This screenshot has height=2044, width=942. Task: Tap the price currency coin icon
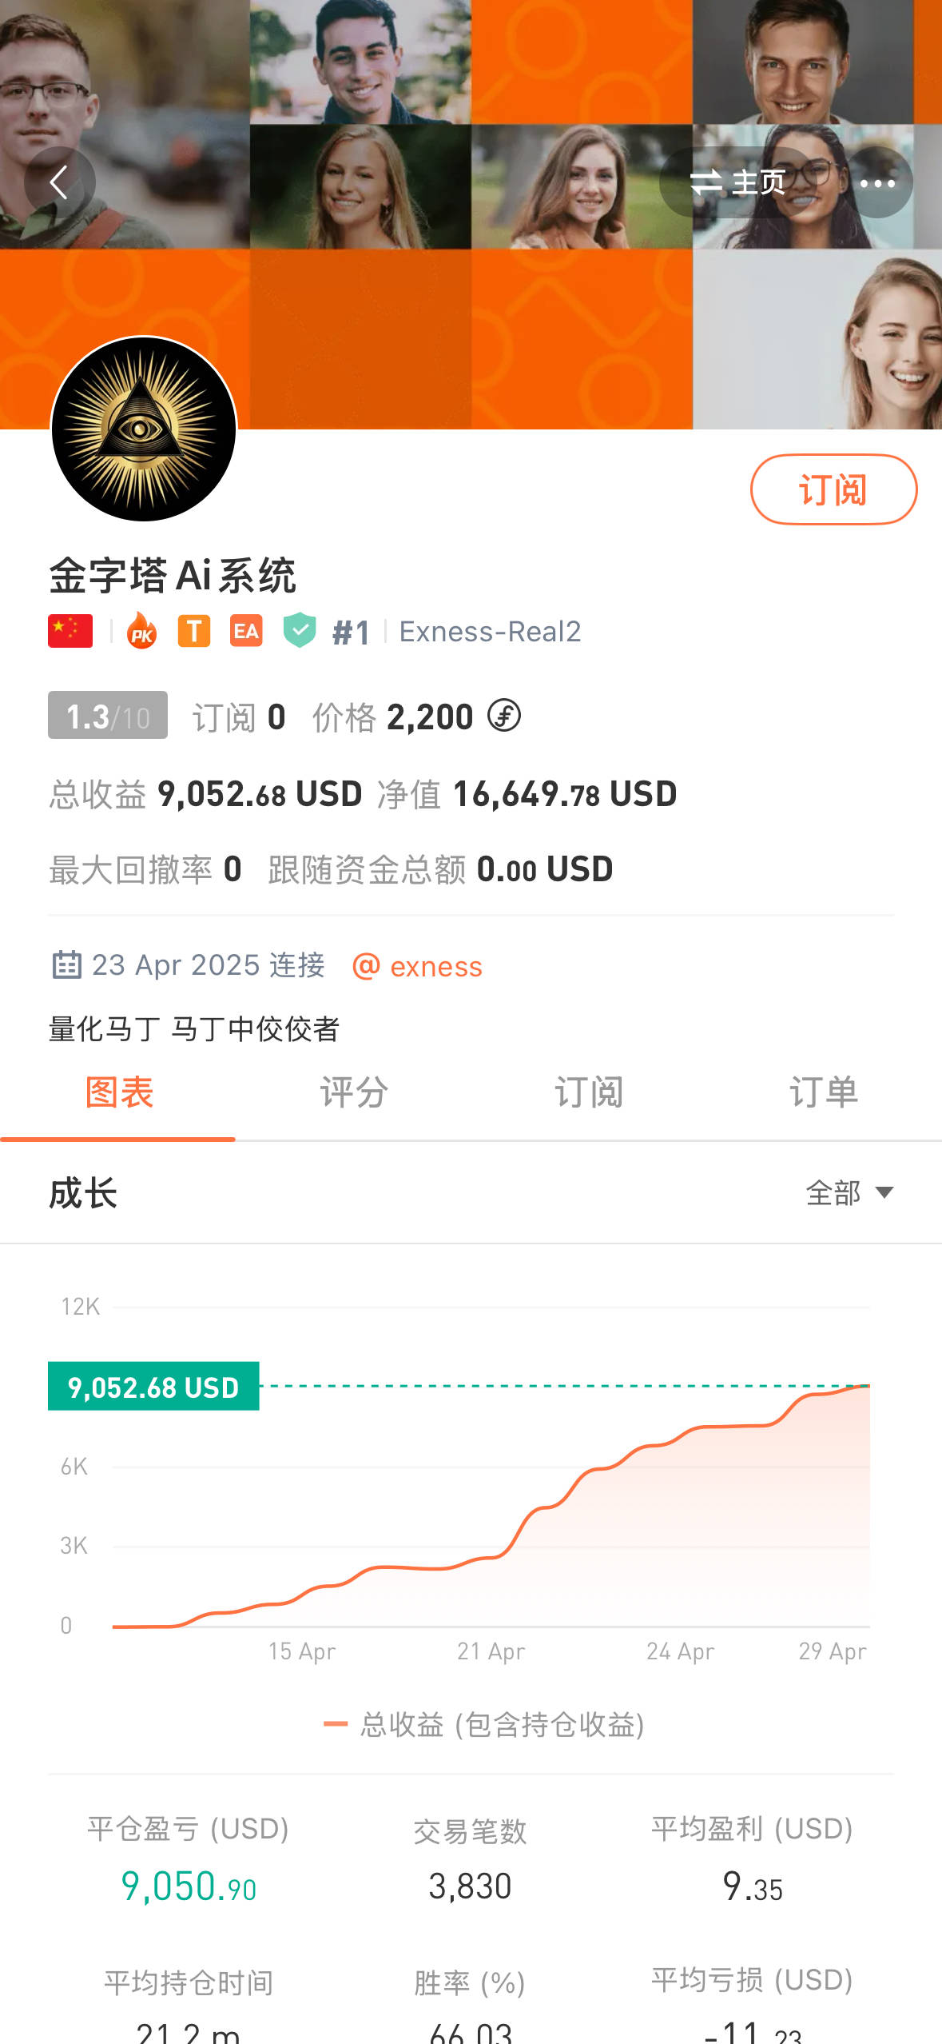pos(504,716)
